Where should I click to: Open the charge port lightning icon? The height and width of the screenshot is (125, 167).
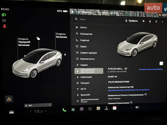click(65, 55)
